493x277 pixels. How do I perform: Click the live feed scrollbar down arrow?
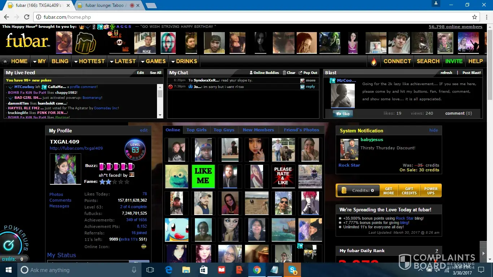pos(160,115)
